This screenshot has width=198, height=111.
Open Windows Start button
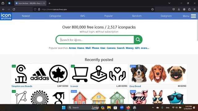pos(64,108)
